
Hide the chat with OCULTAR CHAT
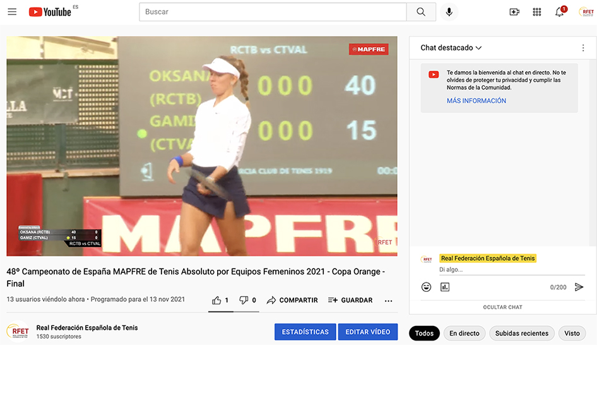point(502,307)
